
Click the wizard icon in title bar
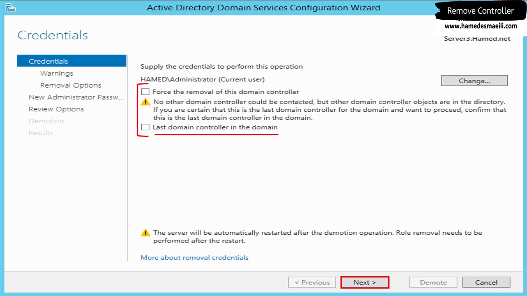pos(10,7)
